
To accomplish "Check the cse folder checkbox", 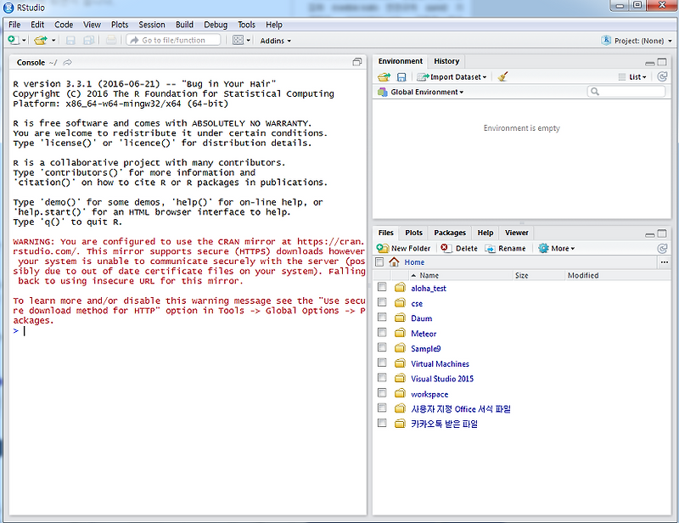I will coord(382,302).
